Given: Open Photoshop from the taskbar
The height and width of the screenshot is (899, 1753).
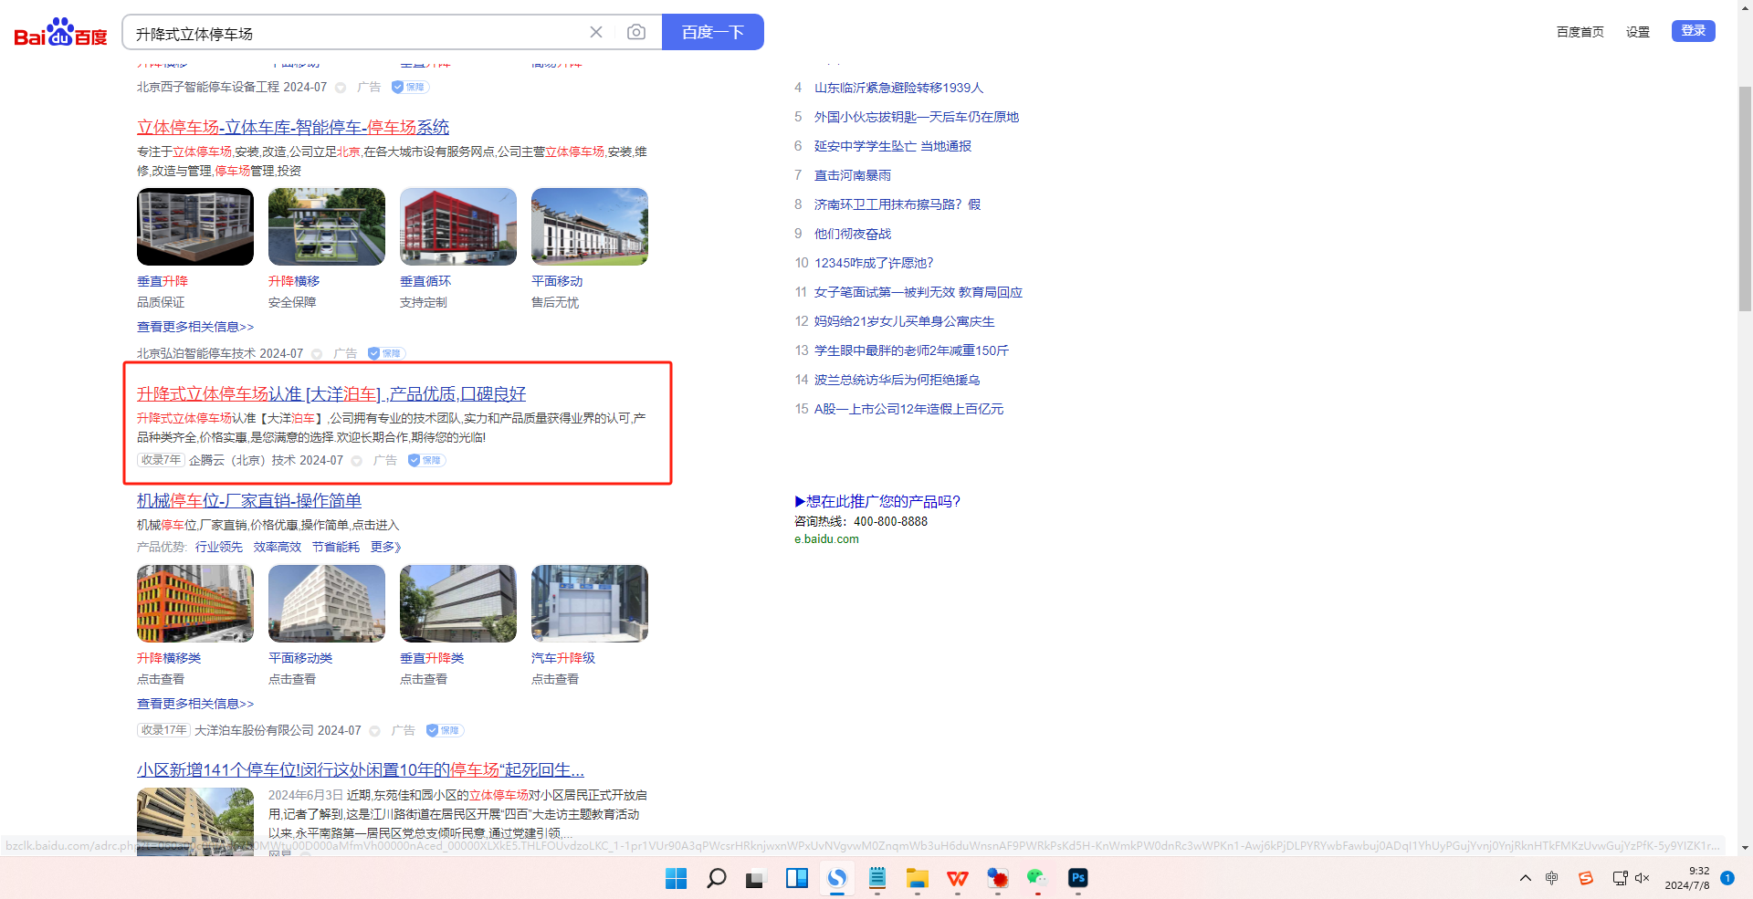Looking at the screenshot, I should pyautogui.click(x=1077, y=878).
